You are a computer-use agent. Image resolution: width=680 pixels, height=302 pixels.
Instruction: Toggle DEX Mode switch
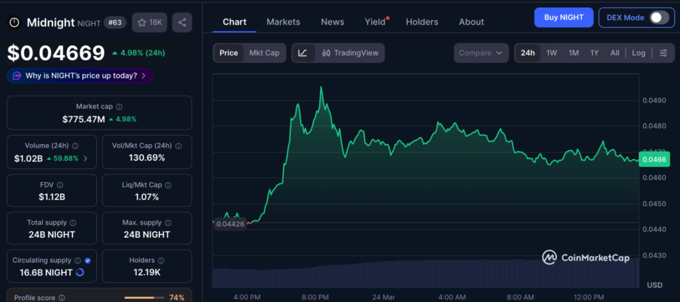point(658,17)
